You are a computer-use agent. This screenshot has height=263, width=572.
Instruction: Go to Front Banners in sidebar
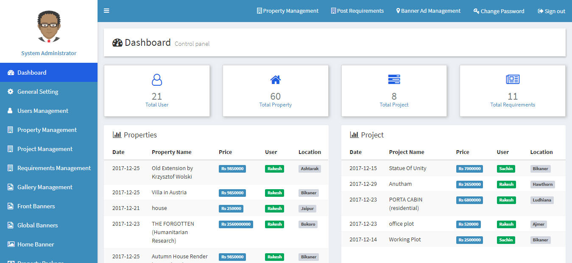[x=36, y=206]
